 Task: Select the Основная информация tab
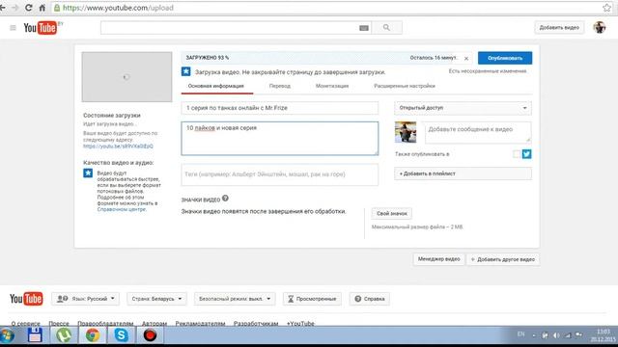216,86
